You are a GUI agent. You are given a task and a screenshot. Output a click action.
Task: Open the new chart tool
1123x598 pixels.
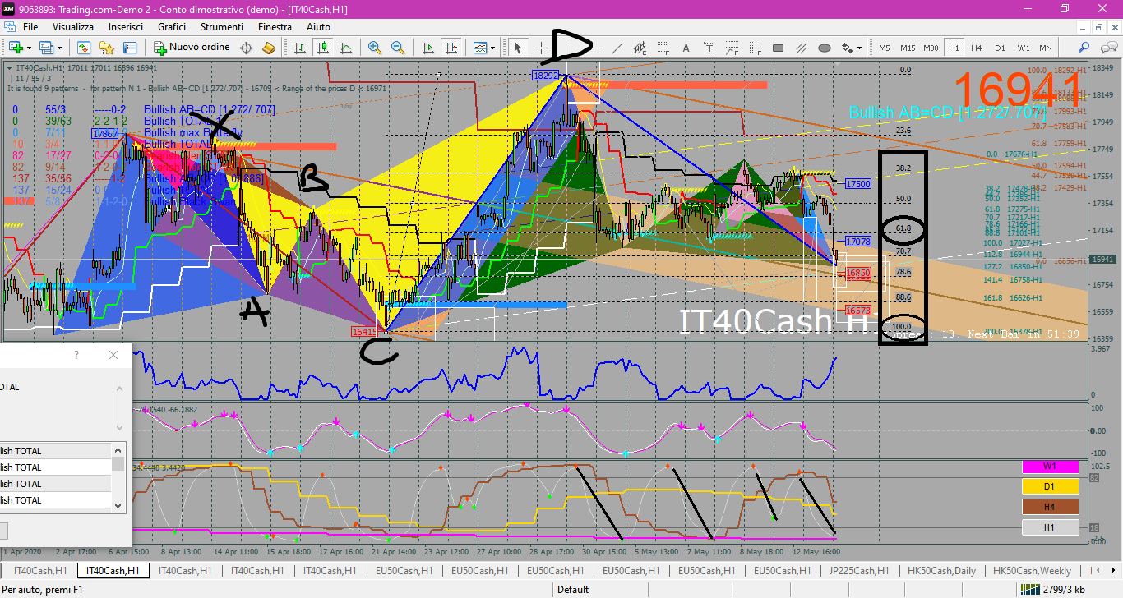pos(16,48)
